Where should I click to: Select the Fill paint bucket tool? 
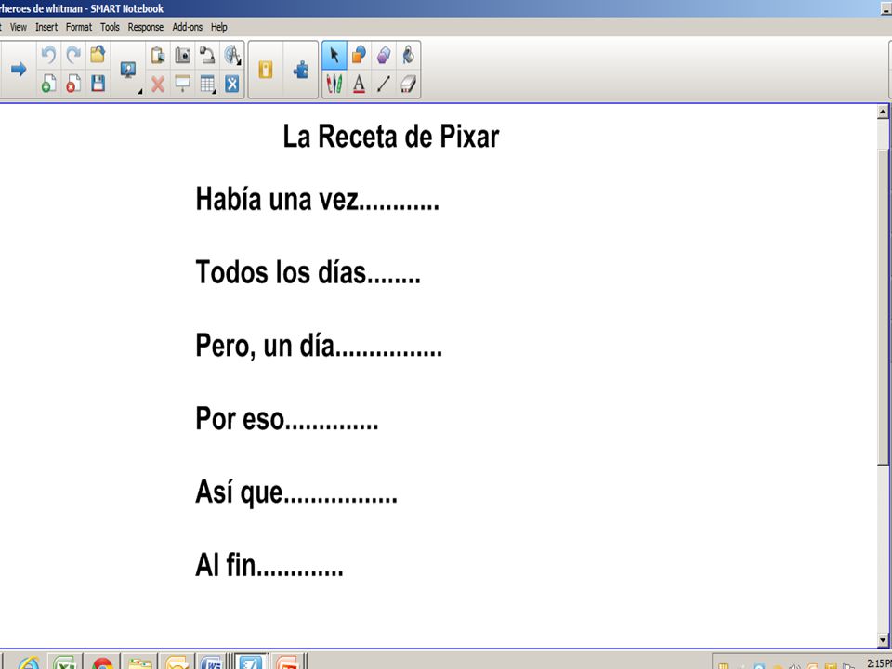(408, 55)
